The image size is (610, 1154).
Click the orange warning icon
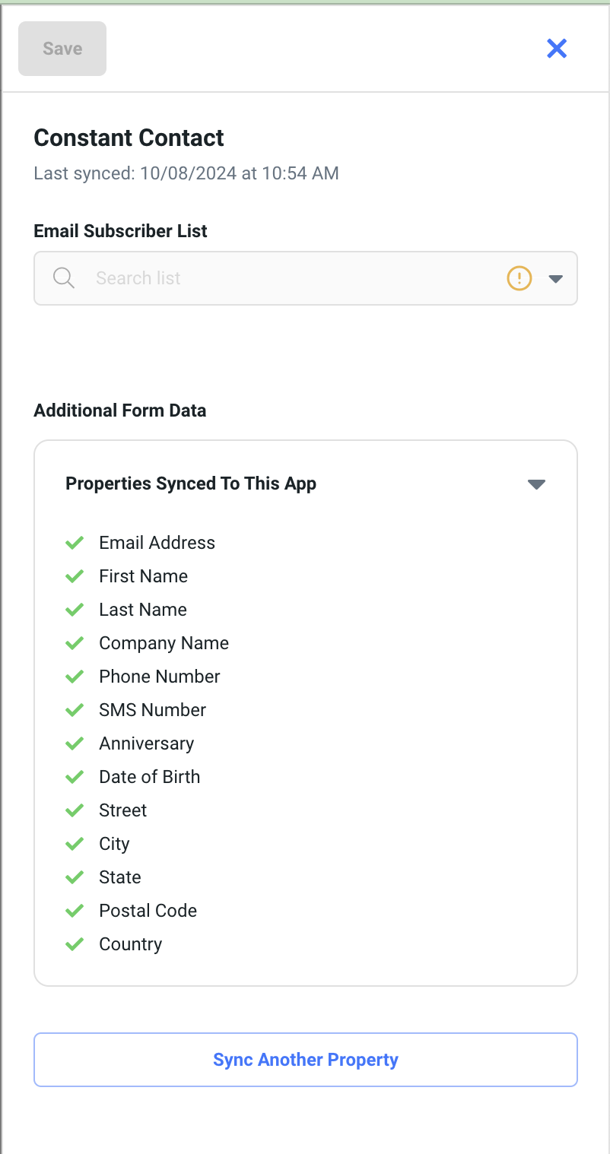[x=519, y=278]
